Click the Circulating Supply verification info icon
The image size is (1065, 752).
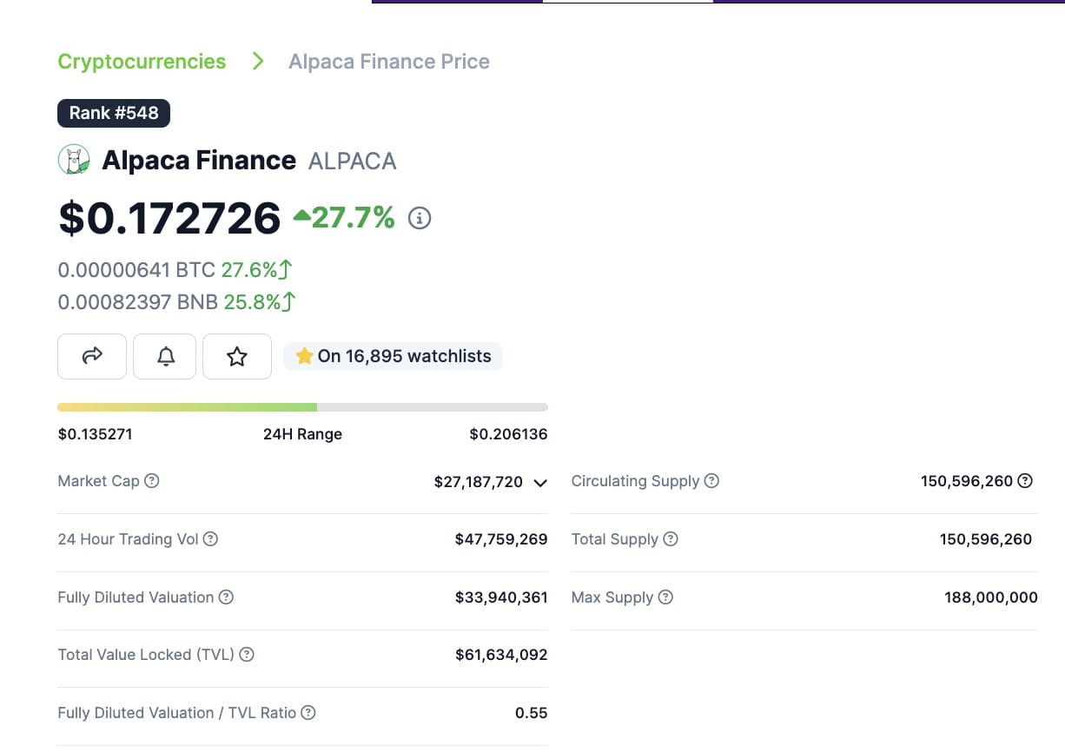1026,480
